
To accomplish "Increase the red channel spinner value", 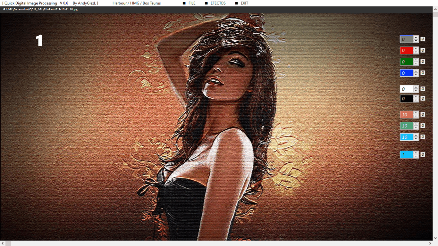I will point(416,49).
